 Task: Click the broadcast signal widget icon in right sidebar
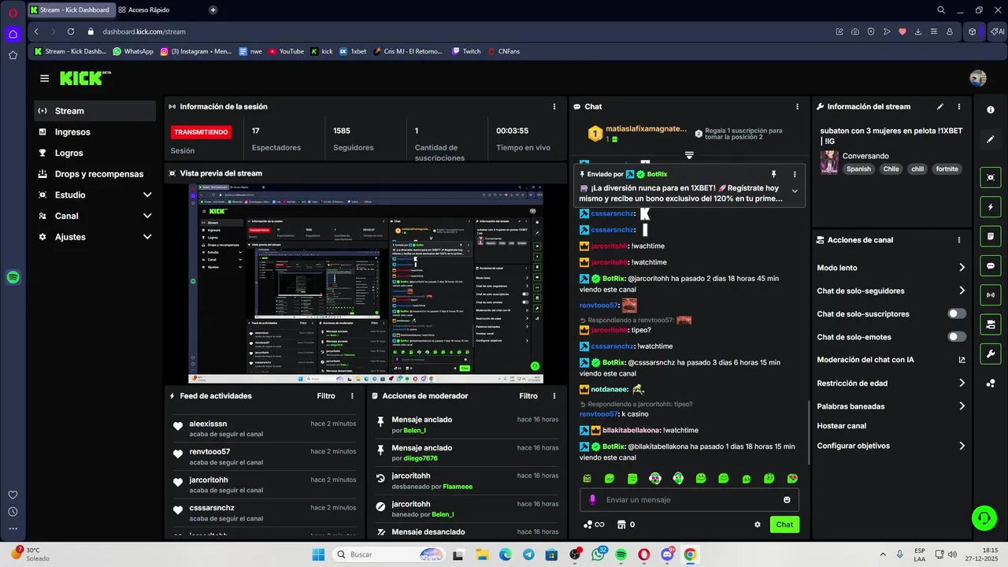coord(991,295)
